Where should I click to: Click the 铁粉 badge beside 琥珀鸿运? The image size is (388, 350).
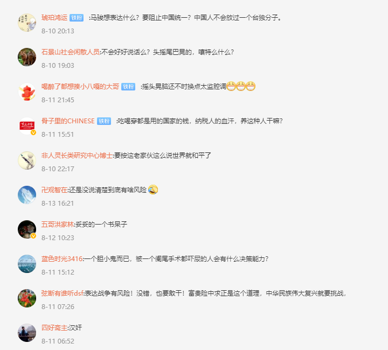tap(77, 18)
